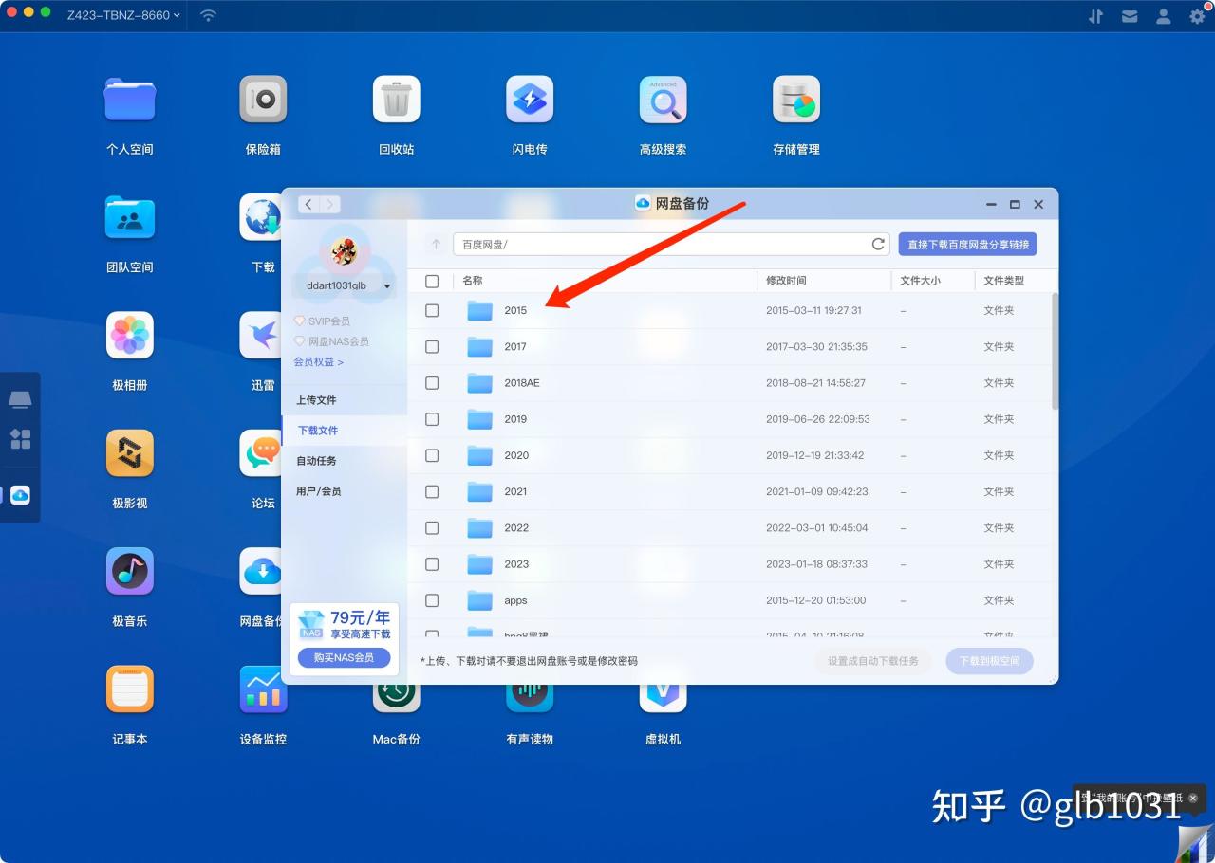Open the 闪电传 app icon
Viewport: 1215px width, 863px height.
(530, 100)
